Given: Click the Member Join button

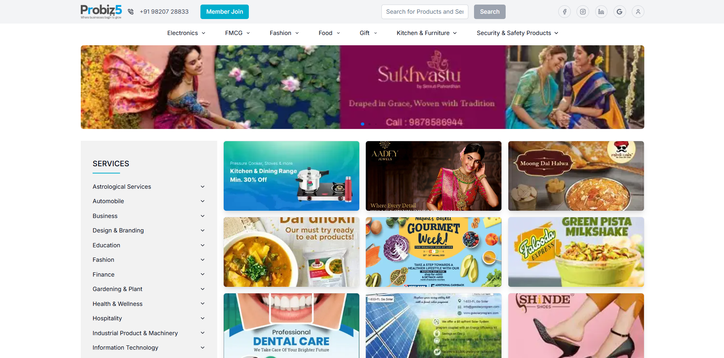Looking at the screenshot, I should click(224, 12).
